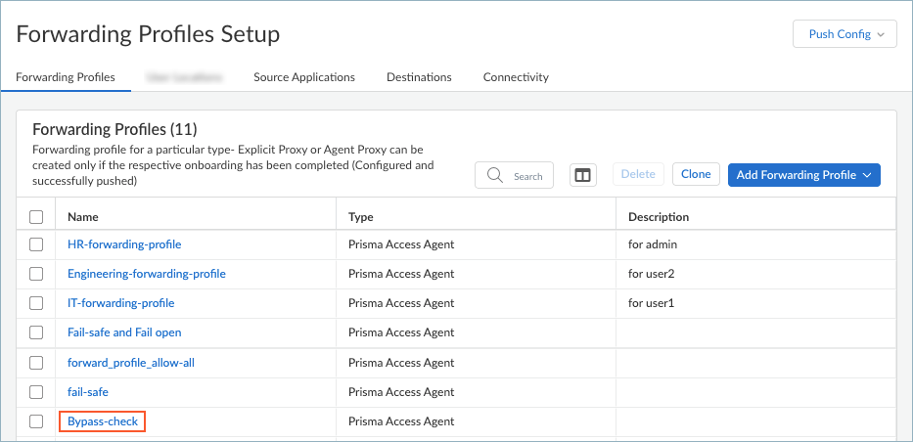The image size is (913, 442).
Task: Go to the Connectivity tab
Action: [x=516, y=77]
